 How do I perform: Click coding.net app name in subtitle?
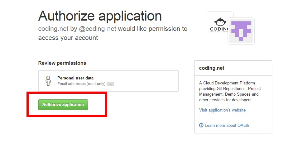pos(53,29)
